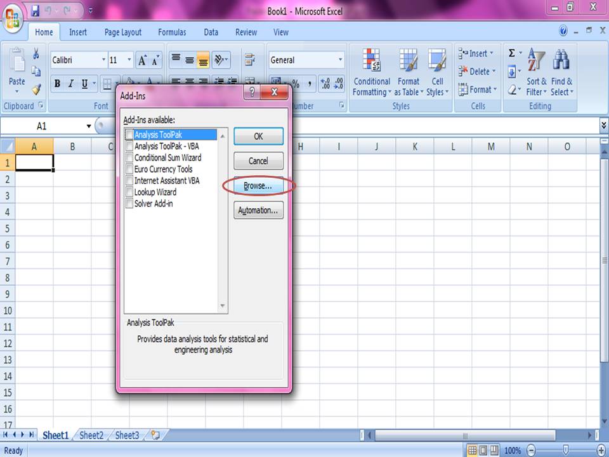Apply Bottom Align to cell
609x457 pixels.
coord(203,60)
